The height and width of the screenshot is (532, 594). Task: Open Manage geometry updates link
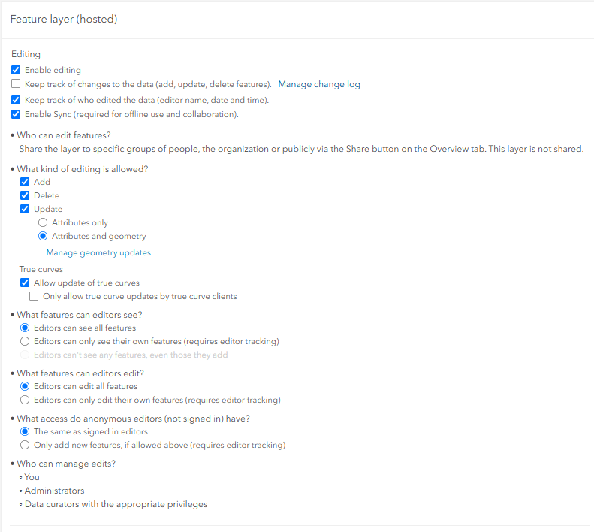pos(98,252)
